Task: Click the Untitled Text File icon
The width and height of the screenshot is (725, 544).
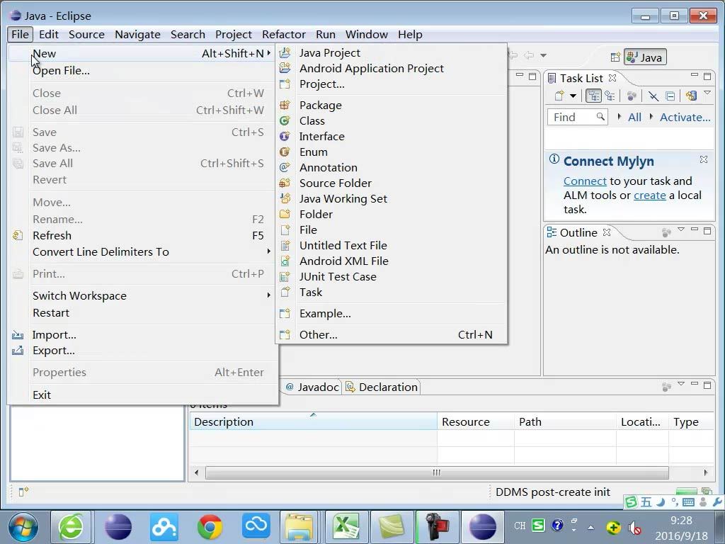Action: tap(285, 246)
